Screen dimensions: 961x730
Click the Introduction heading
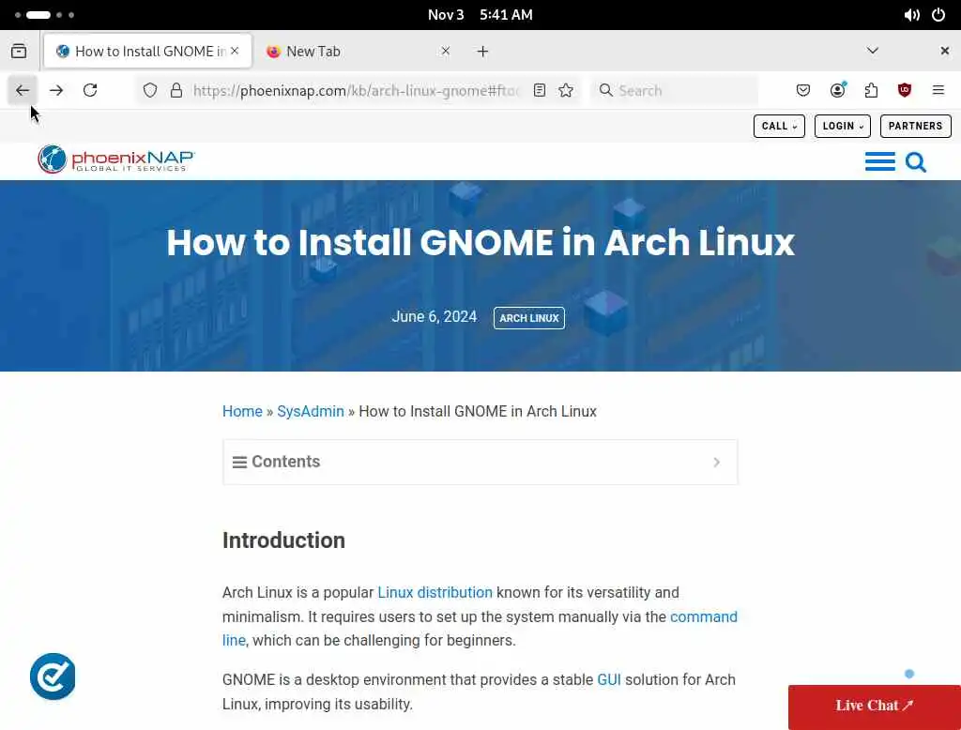283,540
